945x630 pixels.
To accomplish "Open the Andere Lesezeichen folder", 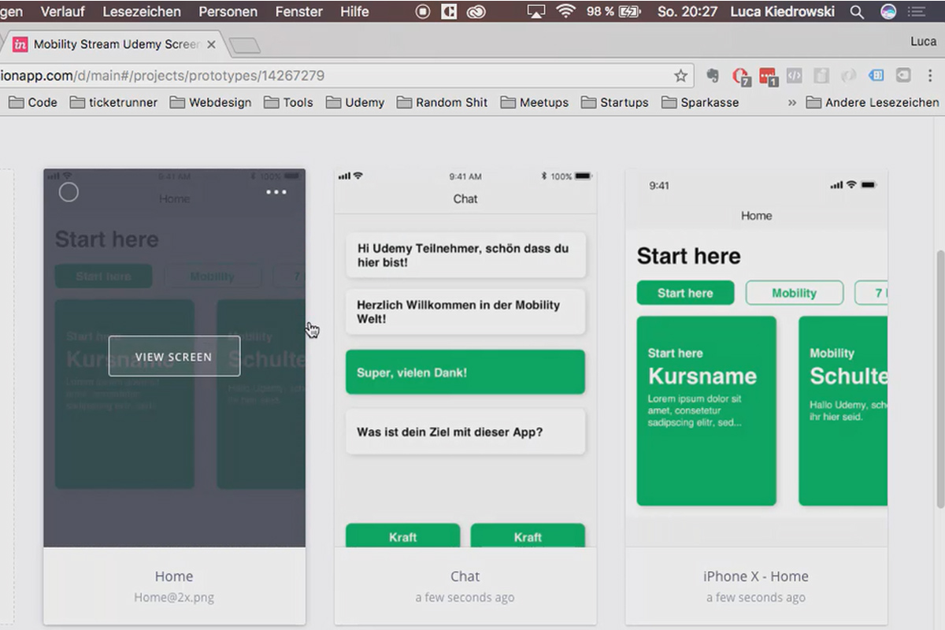I will pyautogui.click(x=872, y=102).
